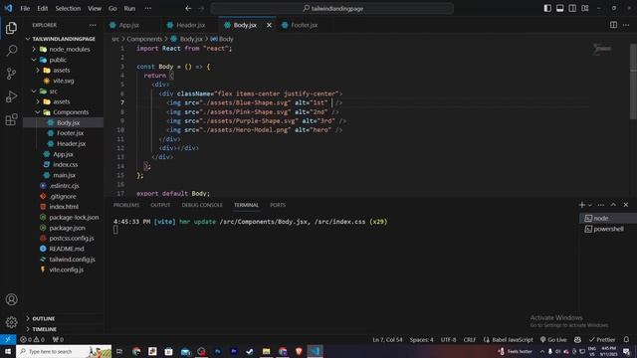Open index.css in the file tree
The height and width of the screenshot is (358, 637).
tap(65, 164)
